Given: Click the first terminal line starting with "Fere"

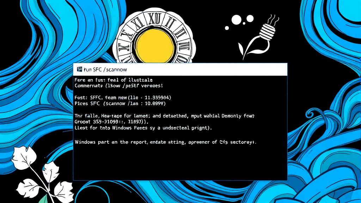Looking at the screenshot, I should pos(114,80).
